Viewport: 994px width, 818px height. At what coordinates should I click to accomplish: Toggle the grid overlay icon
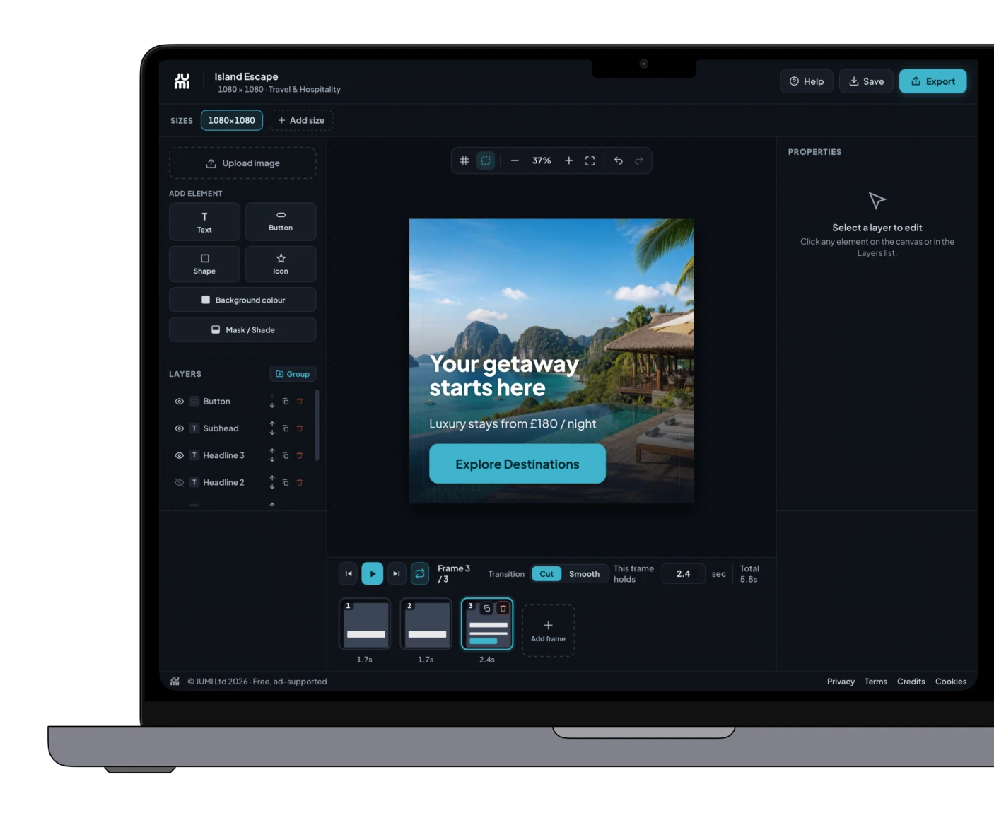pos(464,160)
